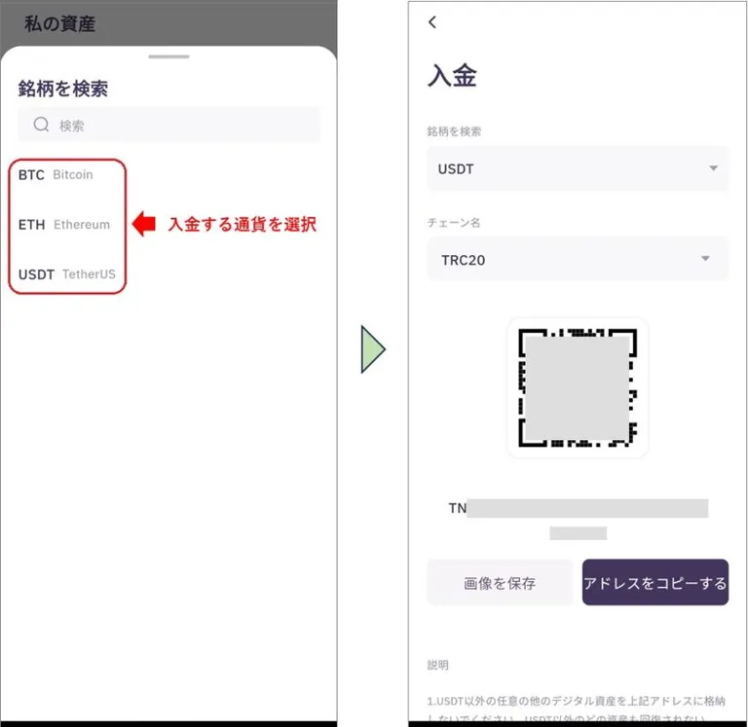Tap the 入金 page heading

(x=452, y=75)
